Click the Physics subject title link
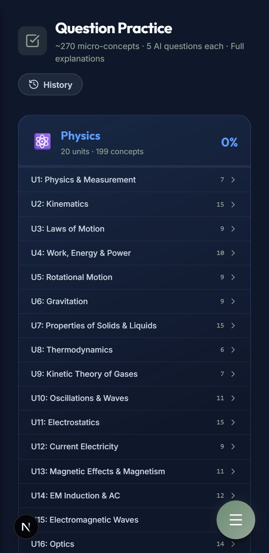The height and width of the screenshot is (553, 269). [x=80, y=136]
